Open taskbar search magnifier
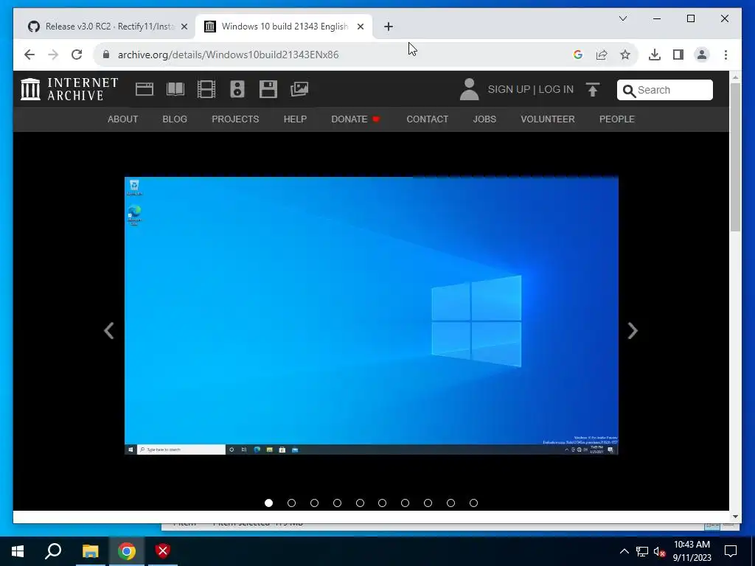 [53, 551]
